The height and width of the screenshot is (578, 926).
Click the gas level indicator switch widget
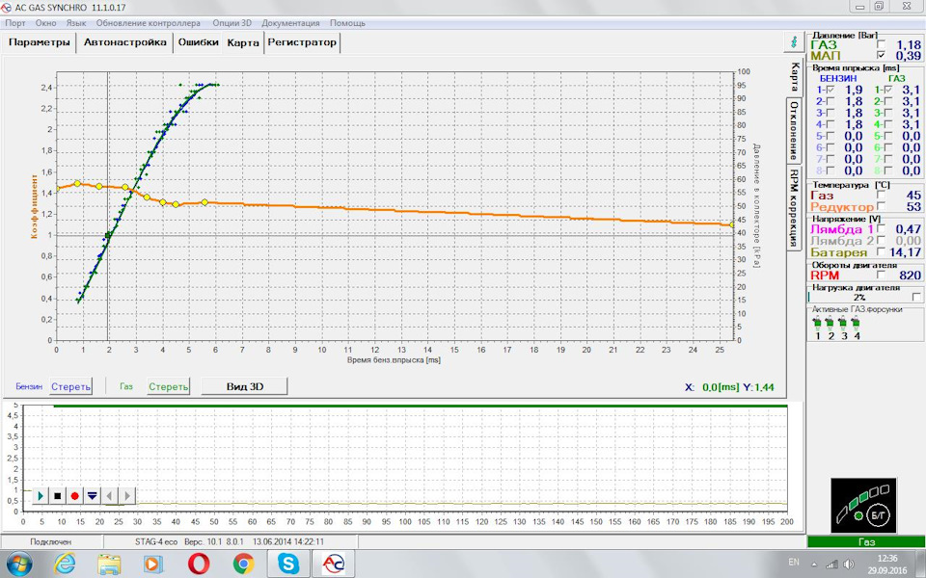(863, 508)
